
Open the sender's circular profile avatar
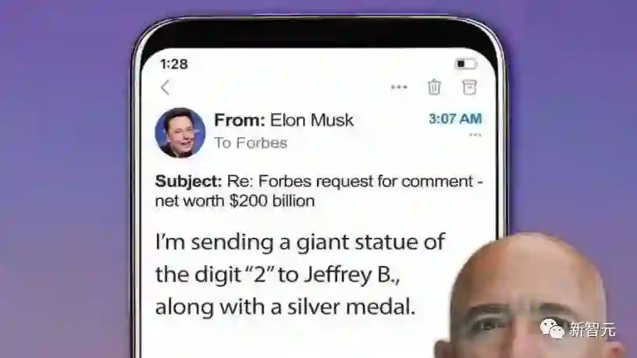[x=180, y=133]
